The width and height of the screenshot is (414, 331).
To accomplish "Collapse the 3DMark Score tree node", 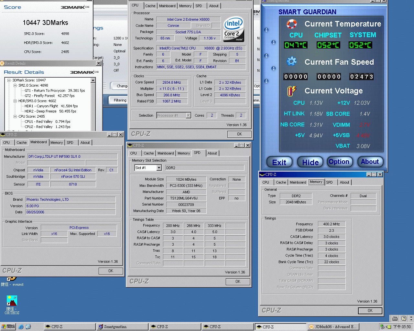I will tap(9, 80).
